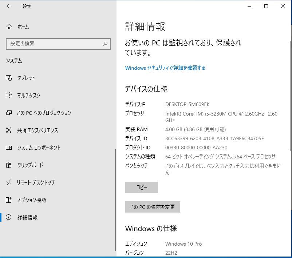
Task: Open クリップボード settings
Action: [x=58, y=165]
